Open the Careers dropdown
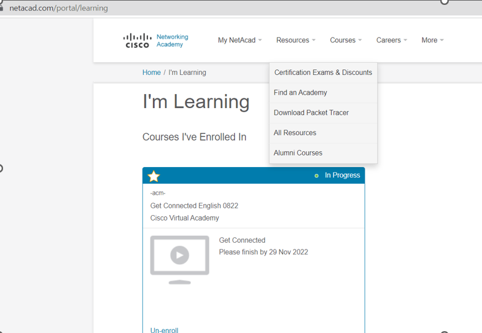This screenshot has width=482, height=333. coord(392,41)
